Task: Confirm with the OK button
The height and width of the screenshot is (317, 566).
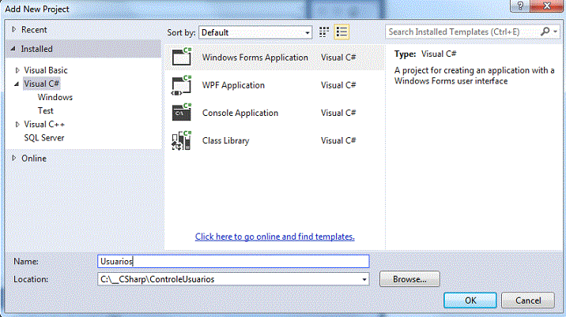Action: [470, 300]
